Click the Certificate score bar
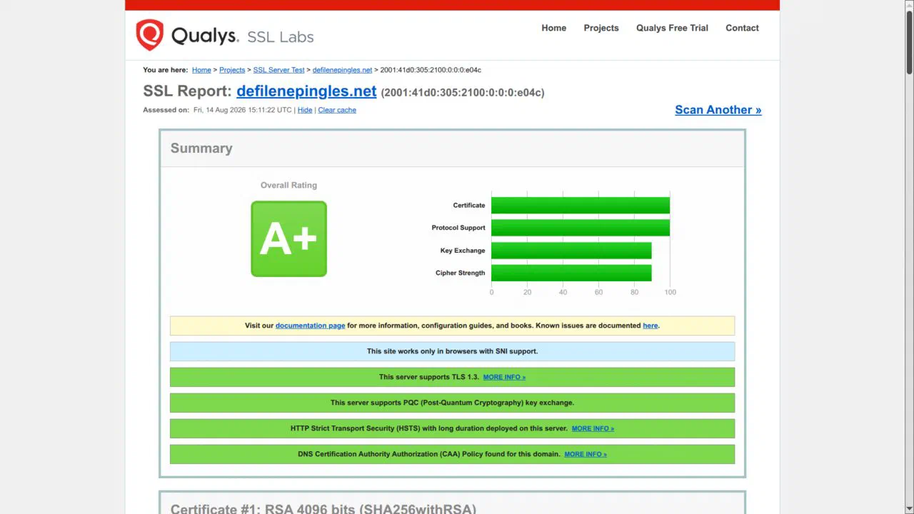Image resolution: width=914 pixels, height=514 pixels. click(x=581, y=206)
